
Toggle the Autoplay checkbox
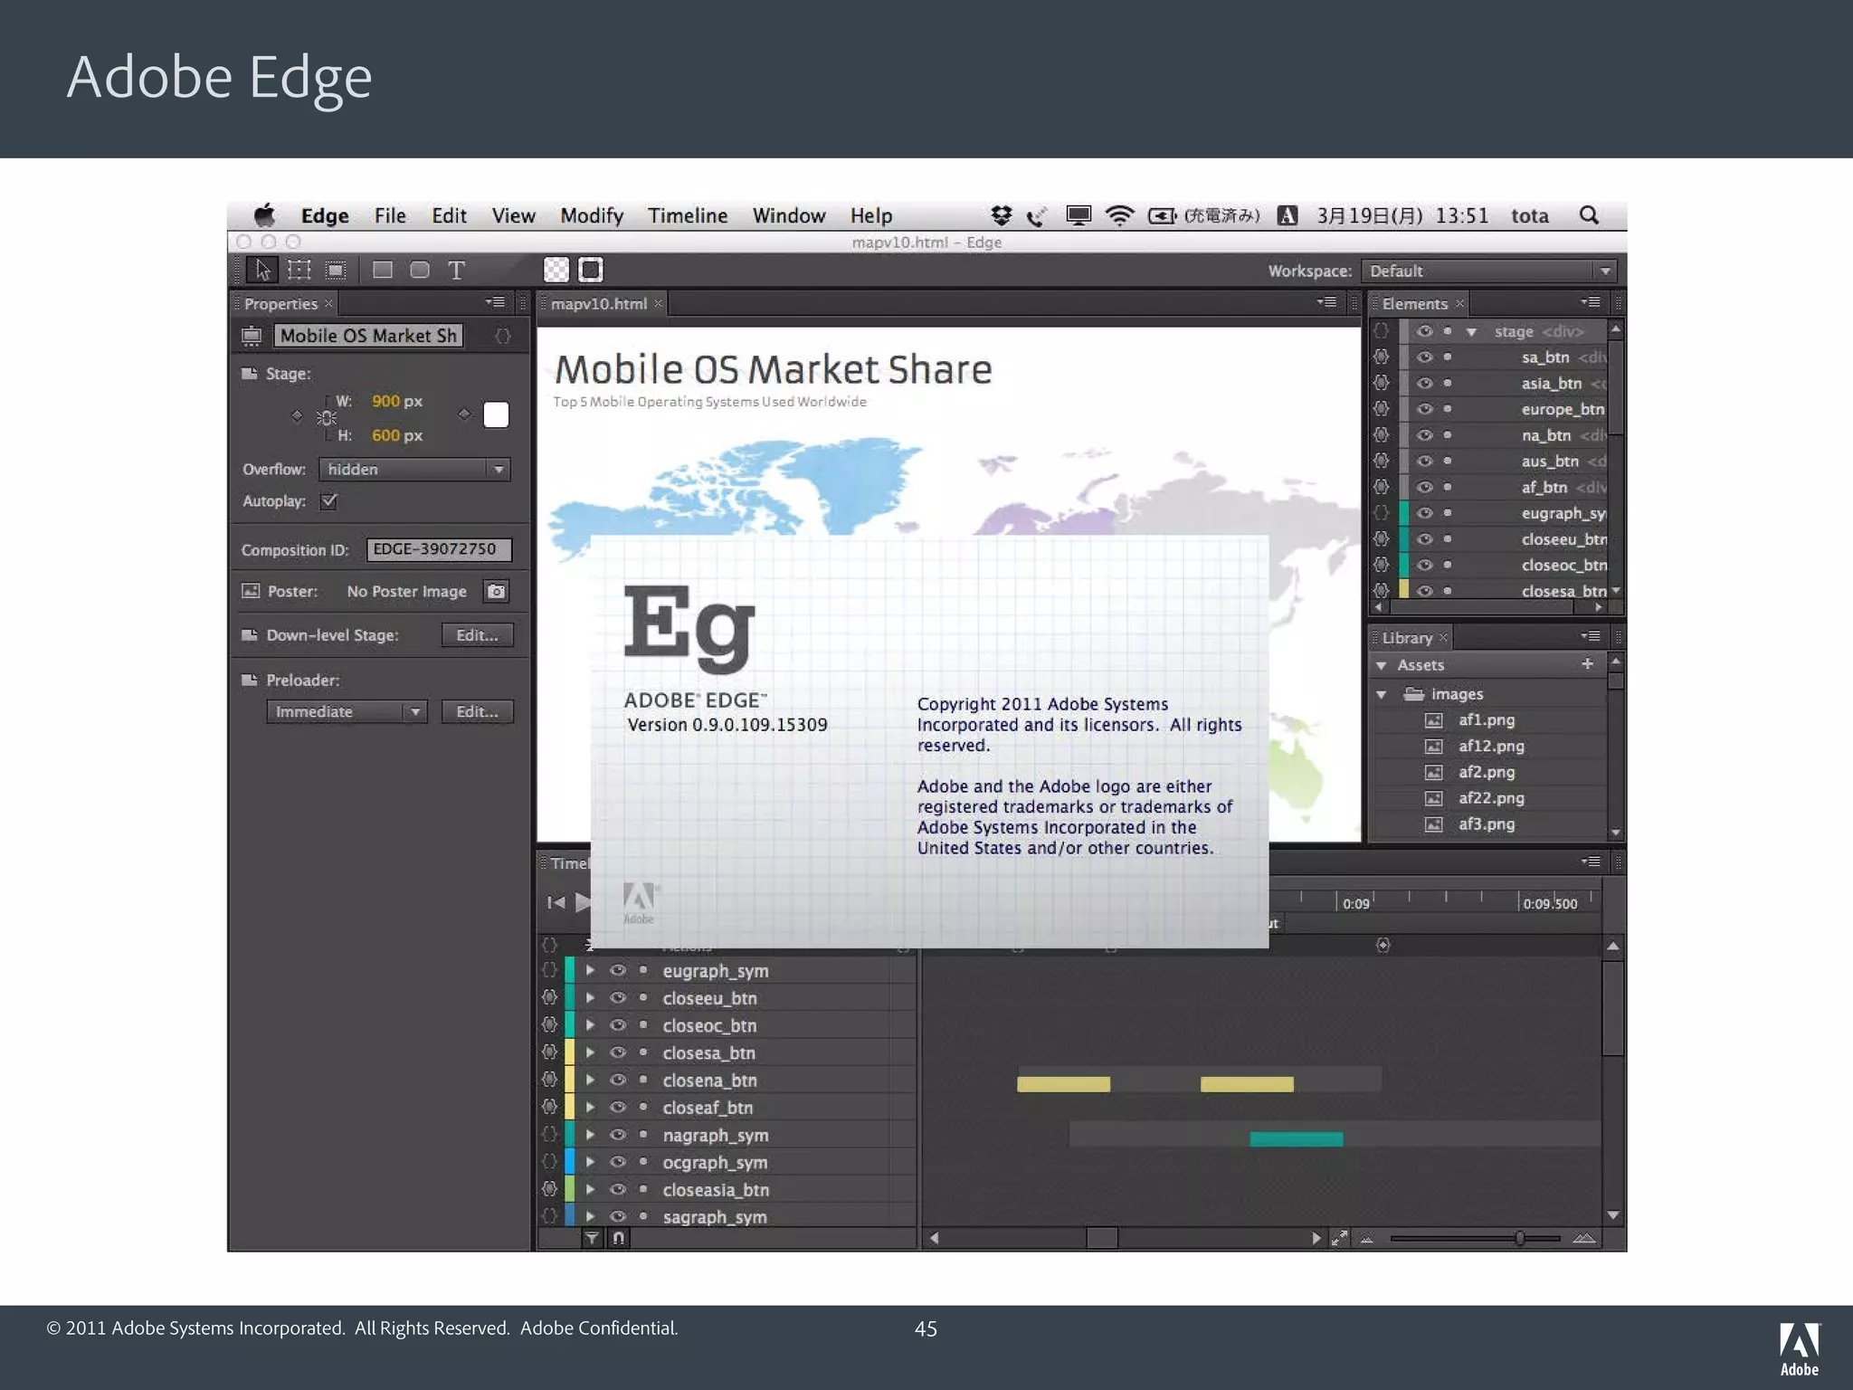coord(328,500)
